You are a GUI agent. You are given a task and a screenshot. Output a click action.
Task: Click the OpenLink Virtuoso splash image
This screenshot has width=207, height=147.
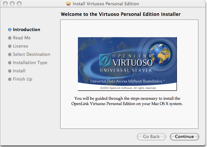[x=127, y=64]
